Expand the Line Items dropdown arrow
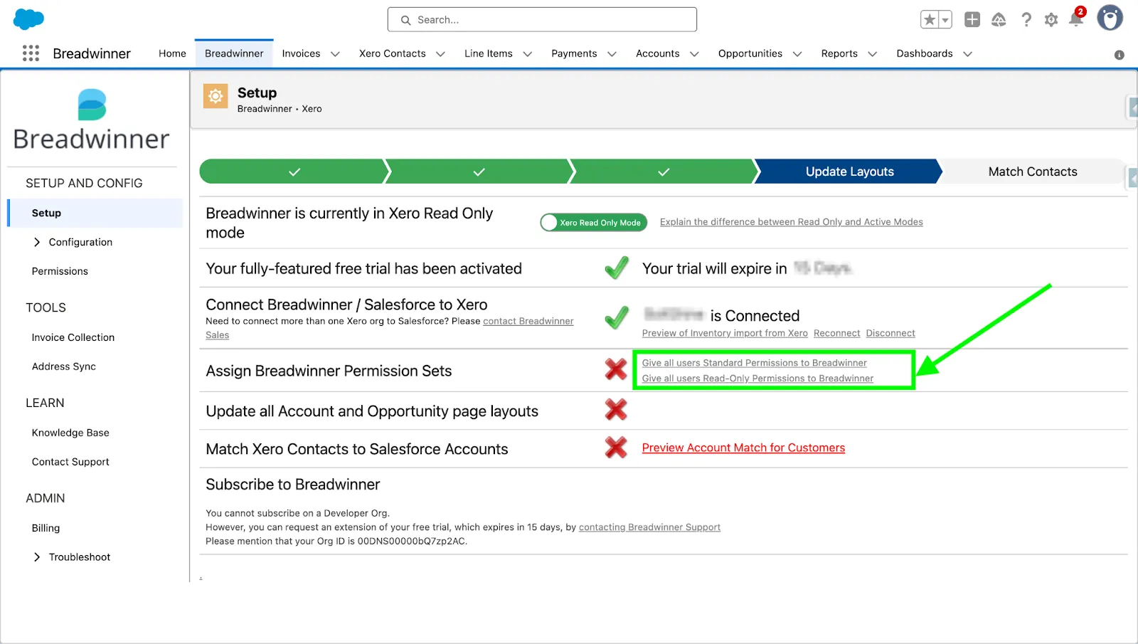 point(528,54)
